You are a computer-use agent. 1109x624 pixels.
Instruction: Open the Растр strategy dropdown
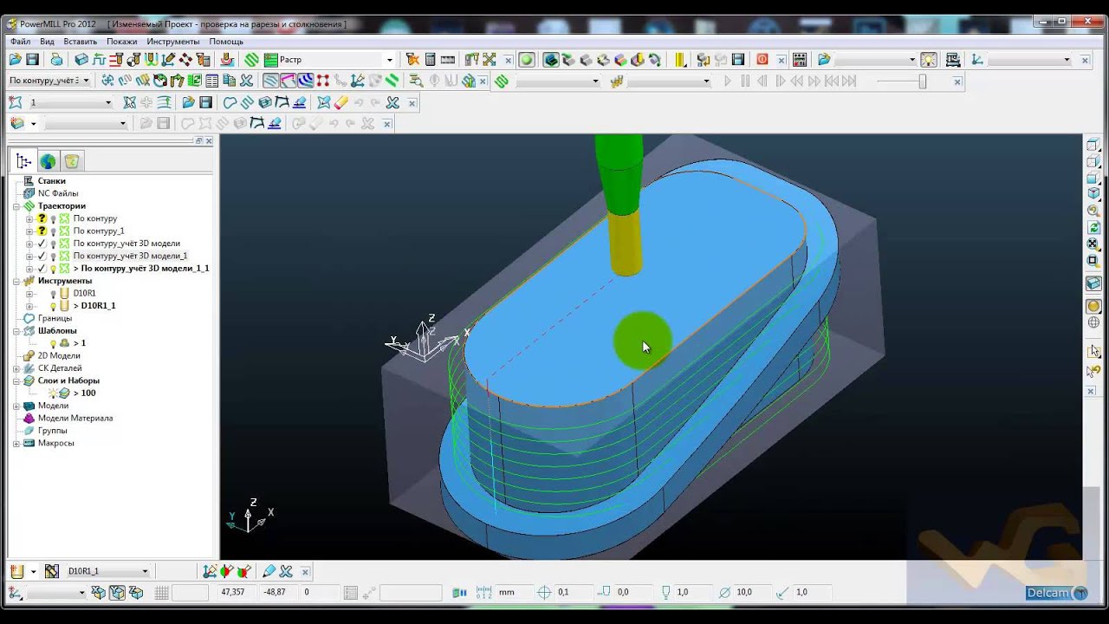(x=389, y=60)
